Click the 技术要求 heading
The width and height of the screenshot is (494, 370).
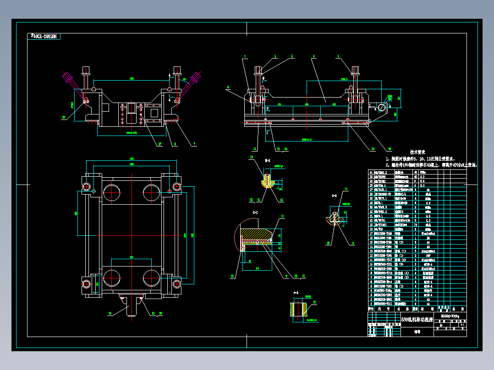click(x=417, y=152)
